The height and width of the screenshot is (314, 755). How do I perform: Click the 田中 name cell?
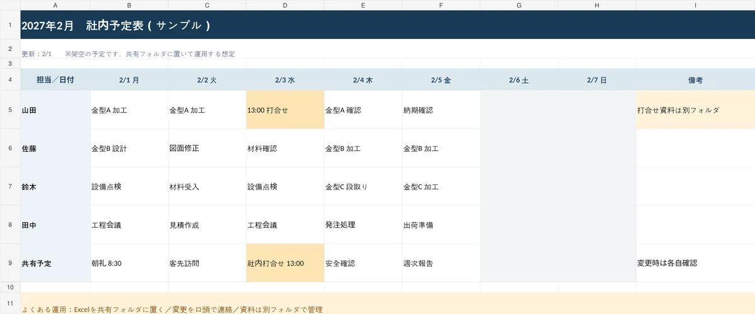55,225
